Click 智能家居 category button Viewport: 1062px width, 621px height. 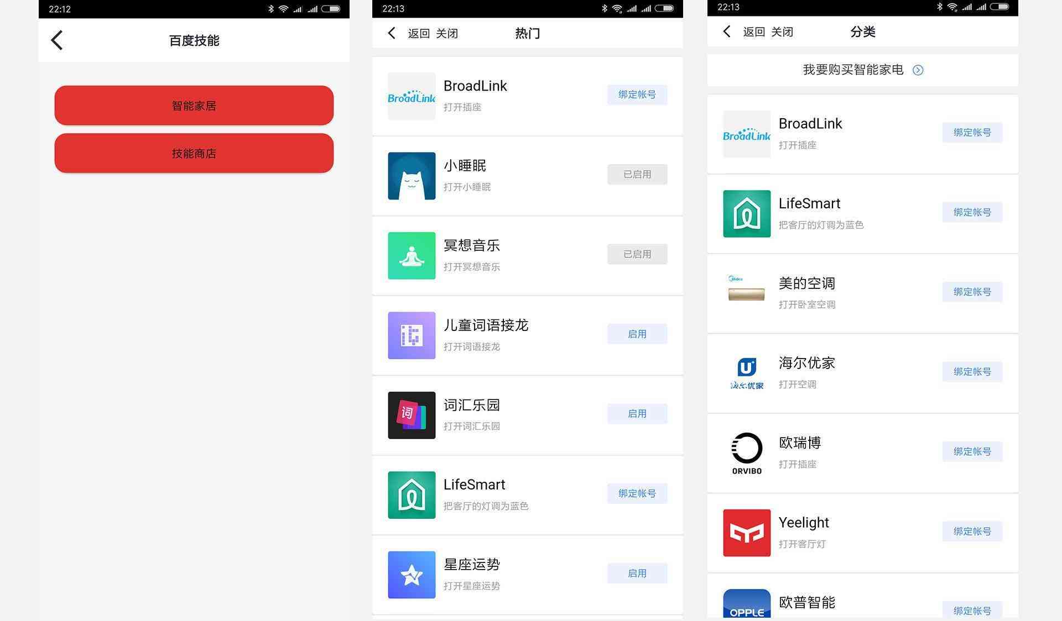click(195, 106)
